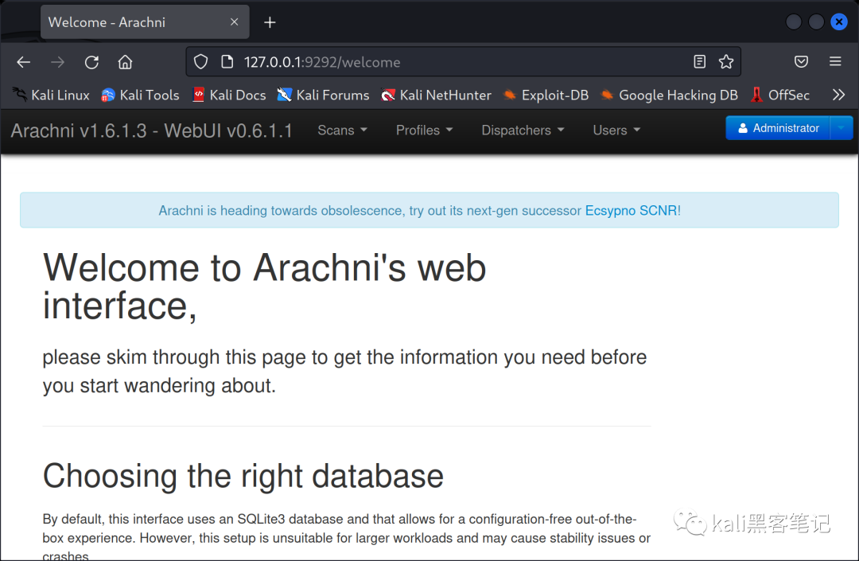Open the Pocket save icon
859x561 pixels.
[x=802, y=62]
